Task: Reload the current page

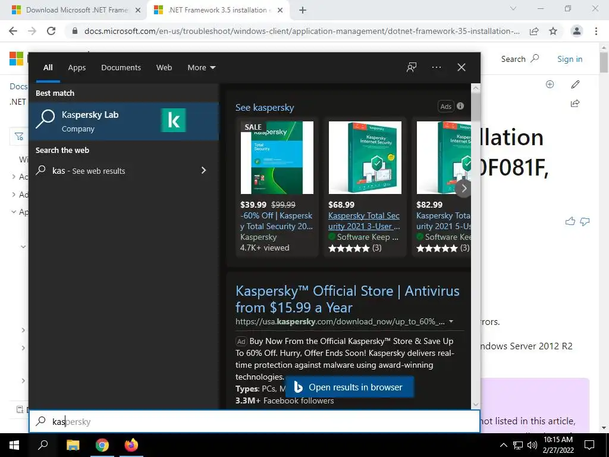Action: pyautogui.click(x=51, y=31)
